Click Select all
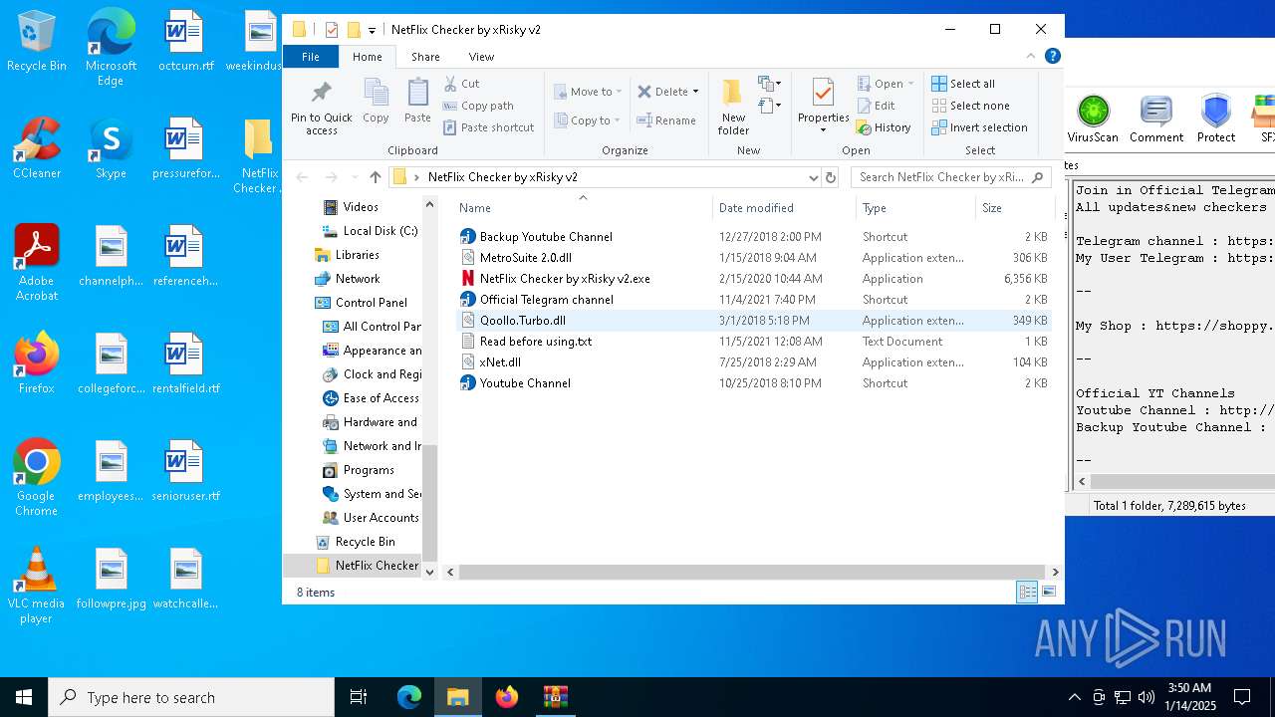The width and height of the screenshot is (1275, 717). 963,84
